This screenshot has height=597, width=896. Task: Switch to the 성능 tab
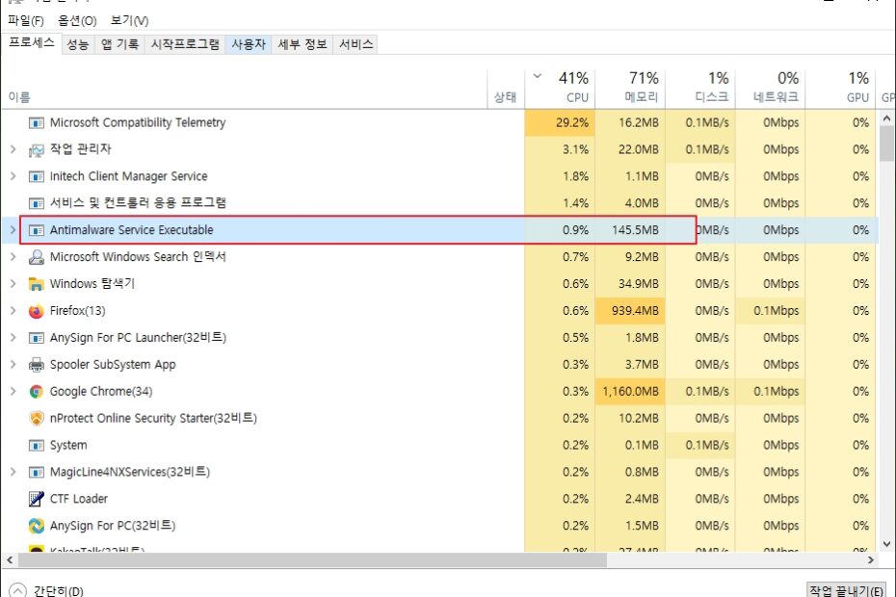point(78,44)
